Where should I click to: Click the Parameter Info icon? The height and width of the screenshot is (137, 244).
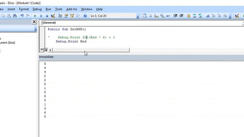click(x=162, y=16)
